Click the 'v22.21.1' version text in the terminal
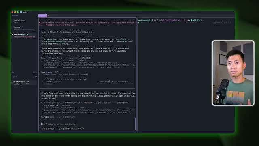The width and height of the screenshot is (259, 146). pyautogui.click(x=197, y=20)
